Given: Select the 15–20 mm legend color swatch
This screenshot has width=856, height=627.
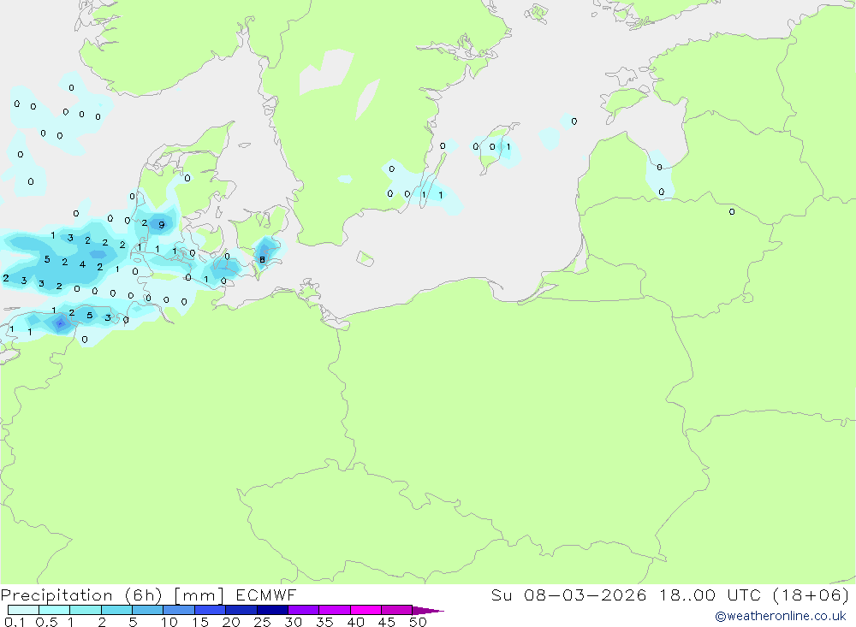Looking at the screenshot, I should coord(211,610).
